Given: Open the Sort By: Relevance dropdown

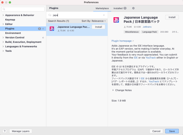Looking at the screenshot, I should 94,21.
